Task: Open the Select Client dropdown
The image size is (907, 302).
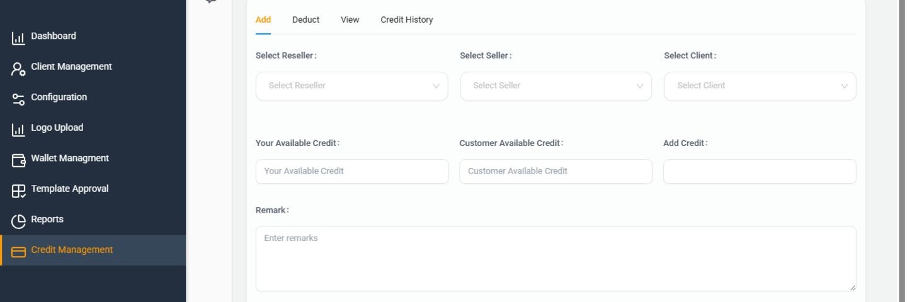Action: tap(760, 86)
